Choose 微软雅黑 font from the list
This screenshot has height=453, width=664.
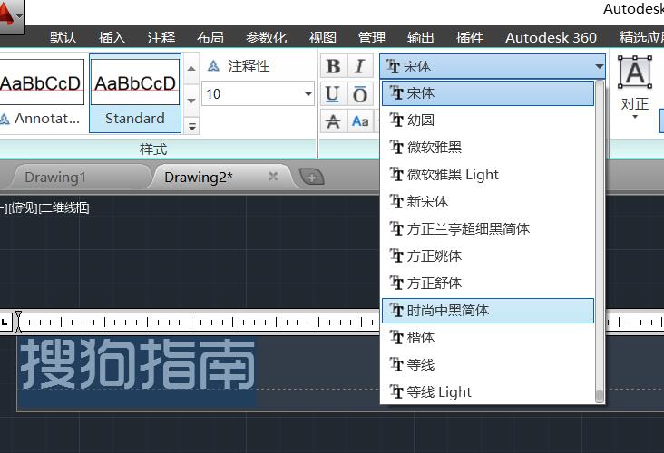tap(488, 147)
